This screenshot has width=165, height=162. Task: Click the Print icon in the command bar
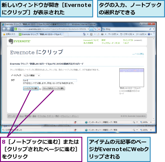pyautogui.click(x=102, y=34)
